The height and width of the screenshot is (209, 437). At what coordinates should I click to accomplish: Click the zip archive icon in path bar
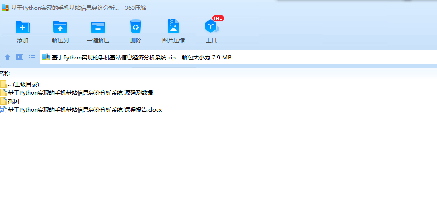tap(46, 57)
